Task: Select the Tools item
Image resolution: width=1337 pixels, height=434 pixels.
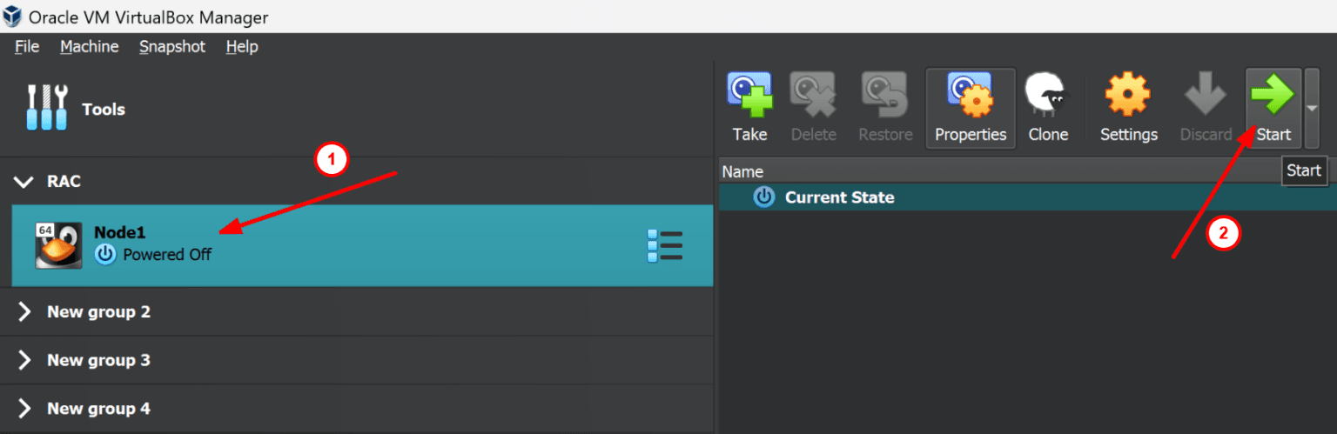Action: [103, 110]
